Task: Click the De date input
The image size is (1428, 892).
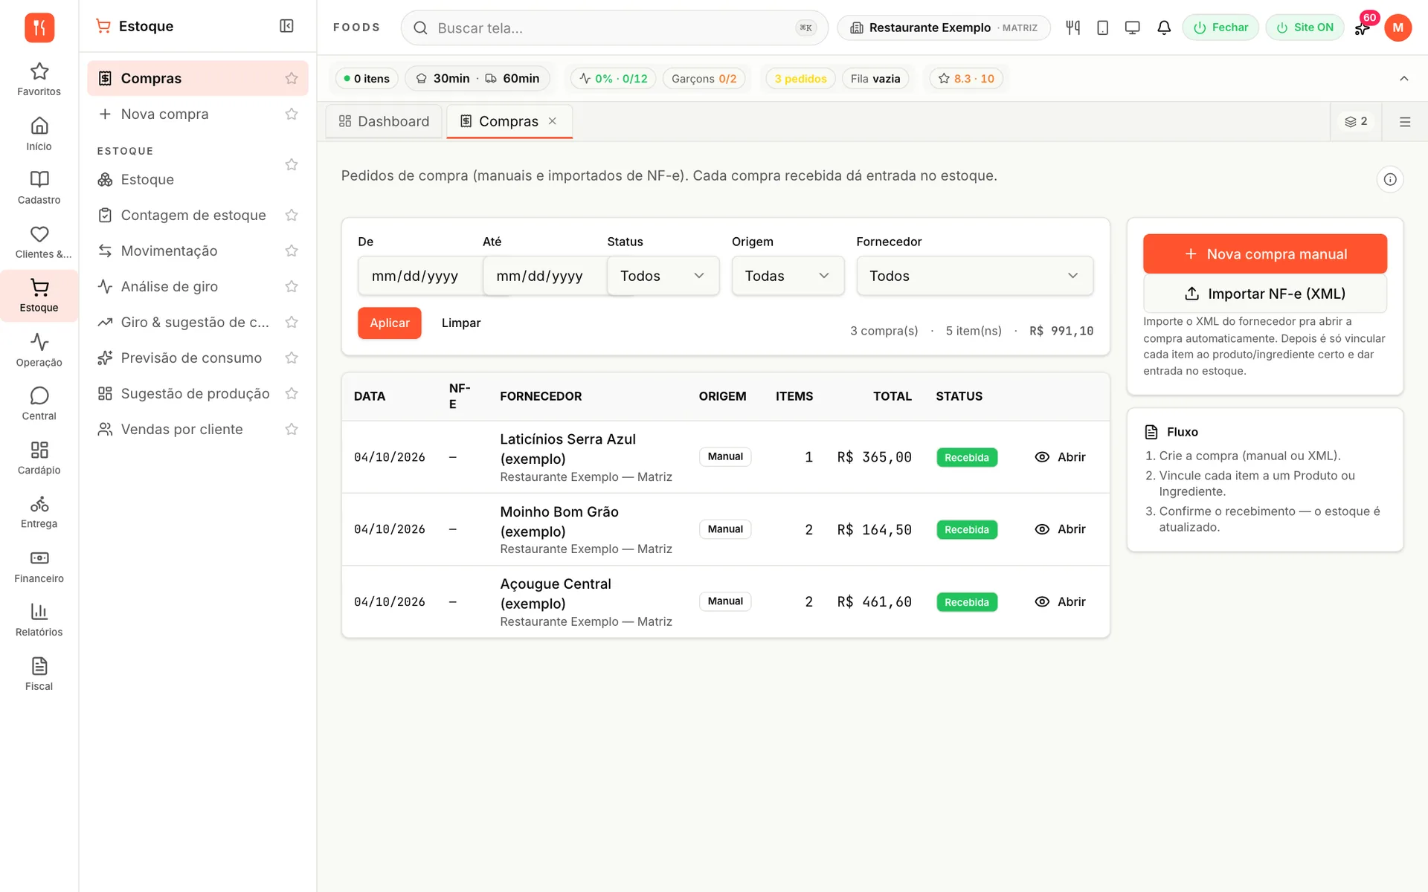Action: click(x=420, y=276)
